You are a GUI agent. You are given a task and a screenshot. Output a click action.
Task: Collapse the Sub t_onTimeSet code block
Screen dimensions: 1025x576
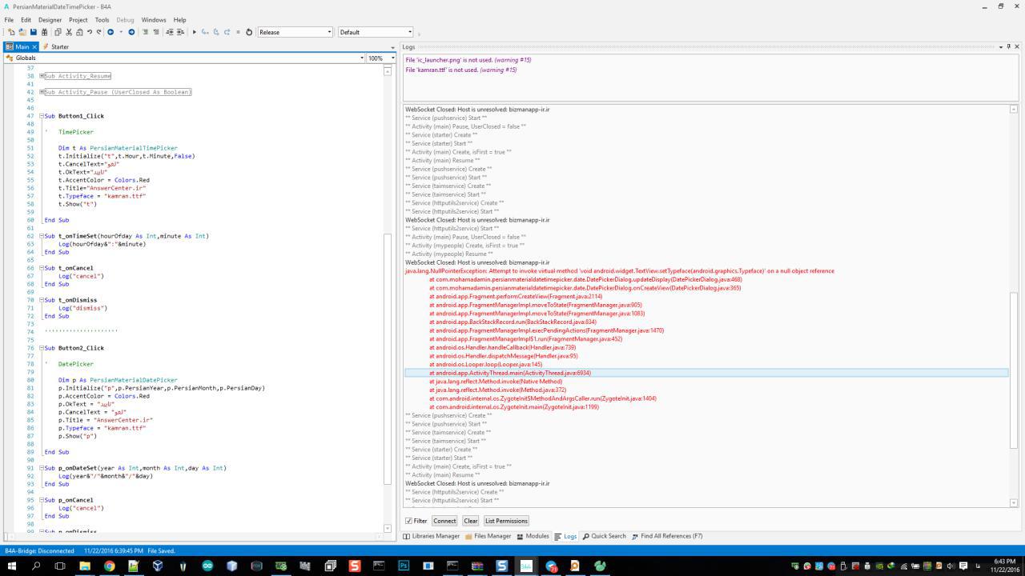pyautogui.click(x=42, y=236)
